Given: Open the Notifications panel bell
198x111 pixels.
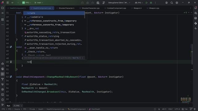Looking at the screenshot, I should 196,8.
